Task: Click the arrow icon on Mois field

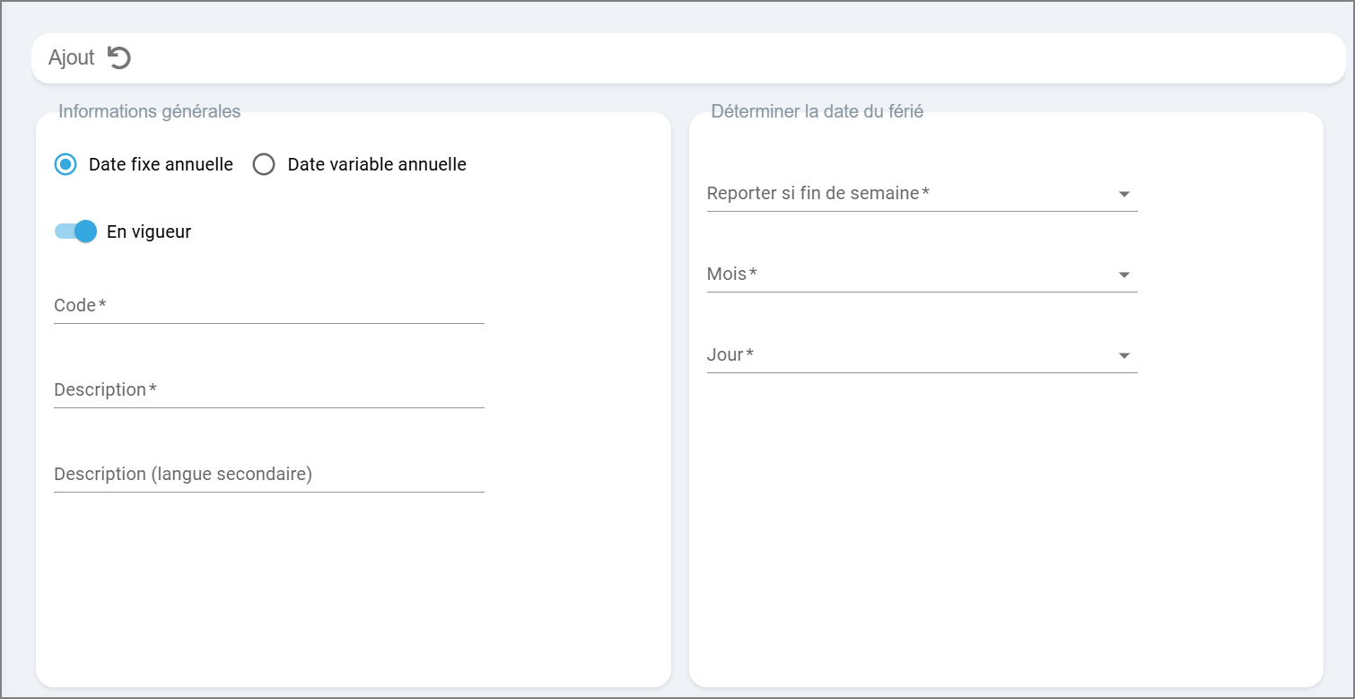Action: [x=1124, y=275]
